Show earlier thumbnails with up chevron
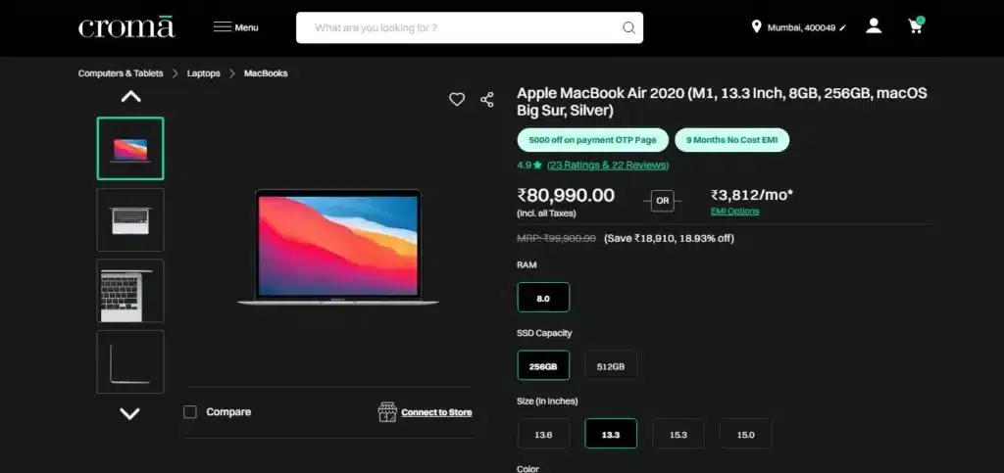1004x473 pixels. click(x=130, y=97)
